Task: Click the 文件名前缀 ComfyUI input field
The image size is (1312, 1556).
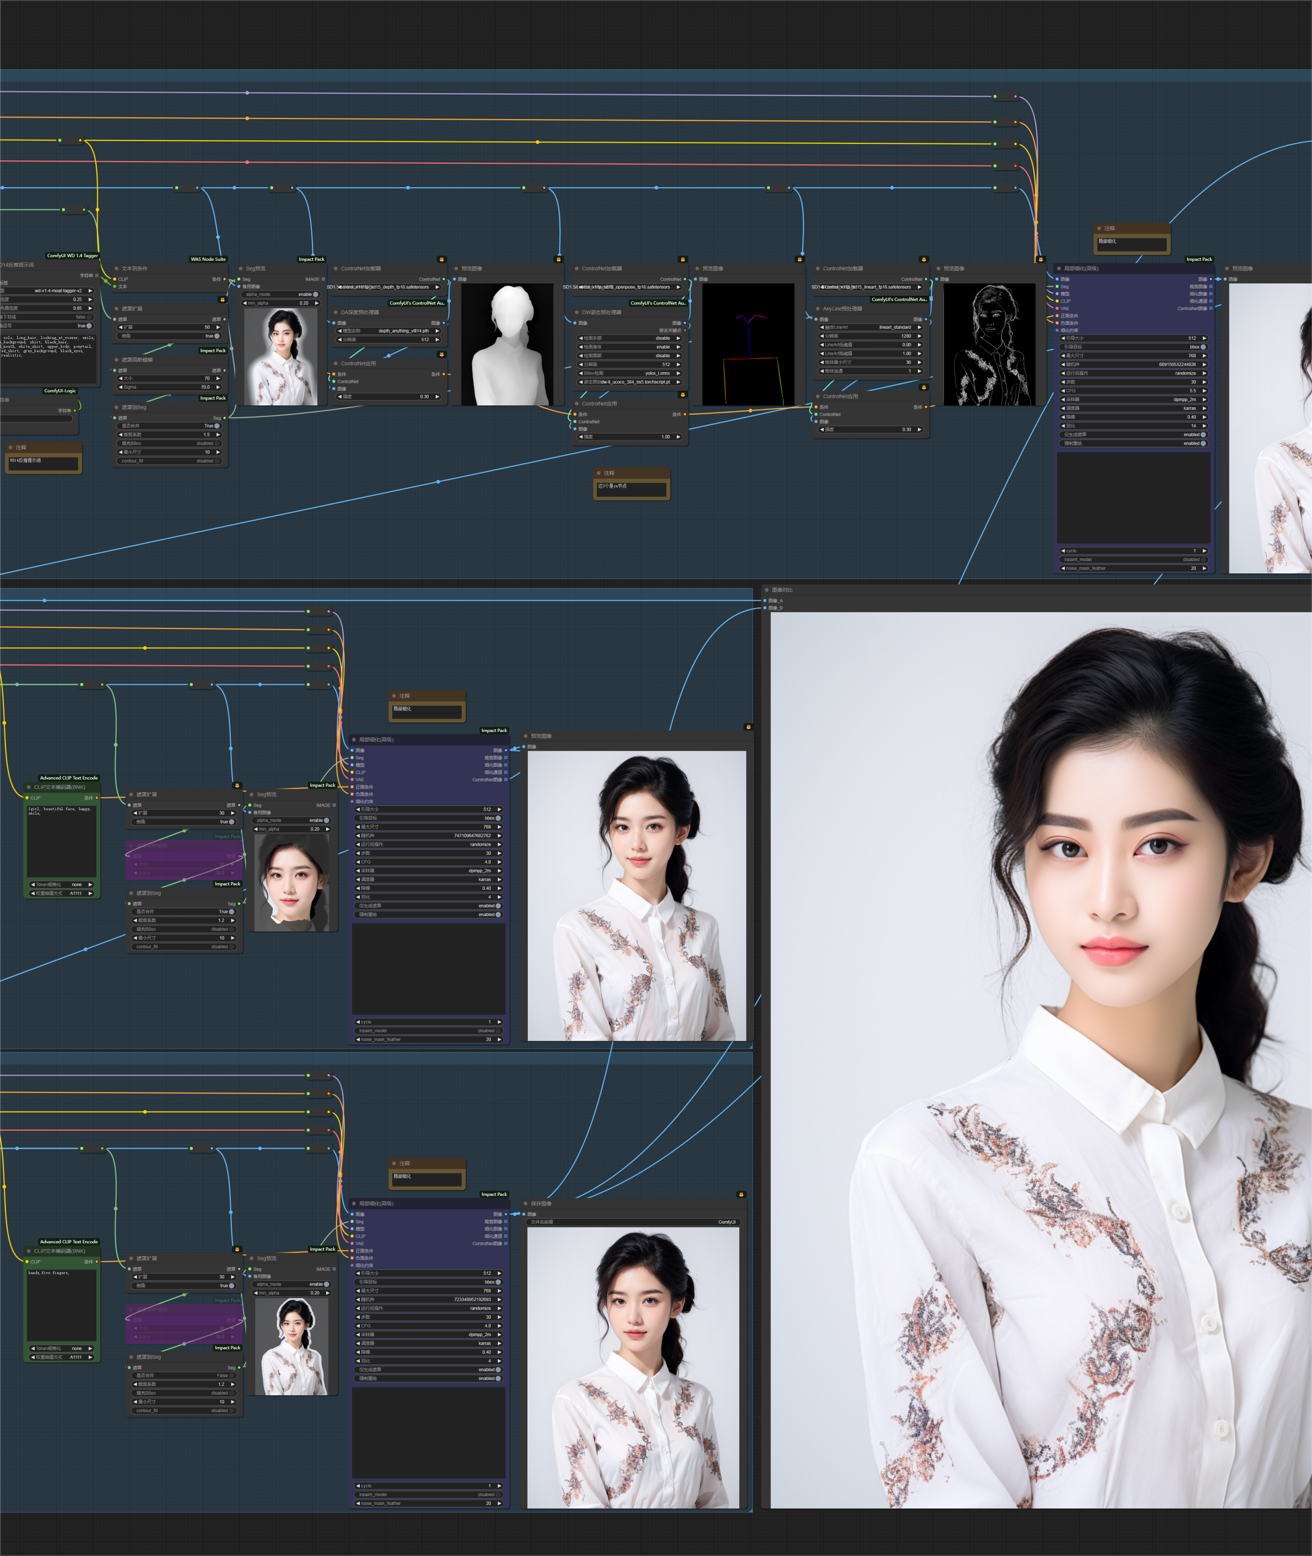Action: pos(634,1222)
